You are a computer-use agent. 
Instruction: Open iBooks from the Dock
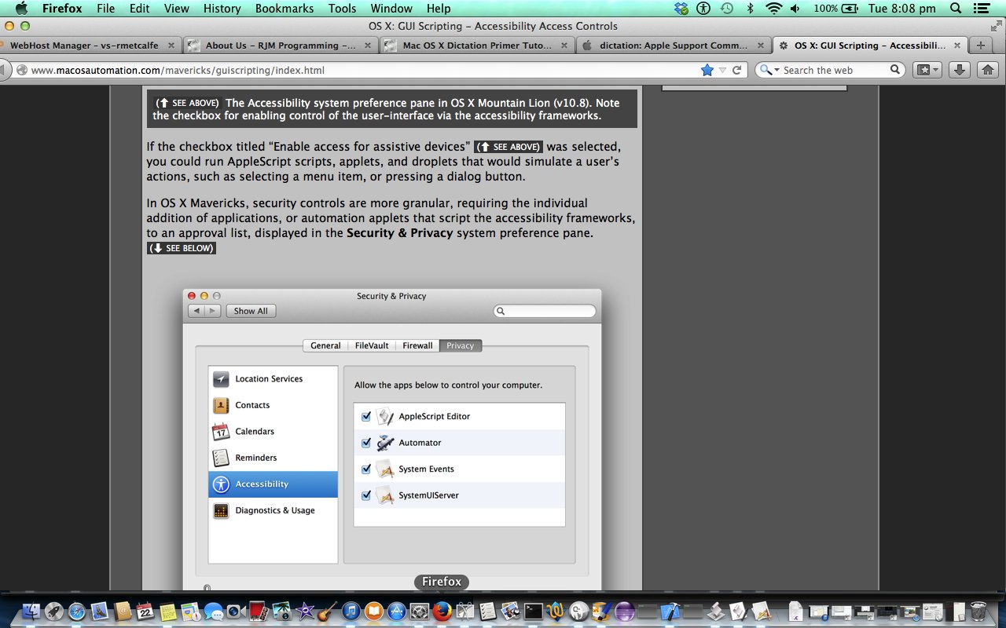pyautogui.click(x=374, y=612)
